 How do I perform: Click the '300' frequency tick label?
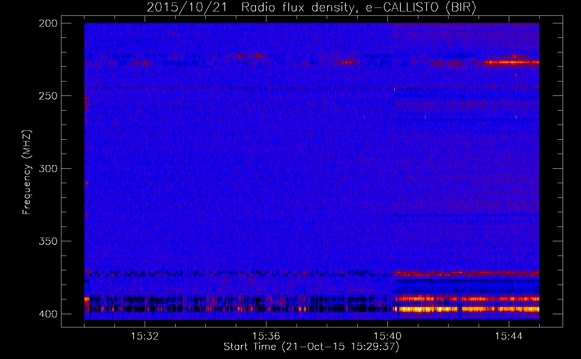tap(48, 169)
